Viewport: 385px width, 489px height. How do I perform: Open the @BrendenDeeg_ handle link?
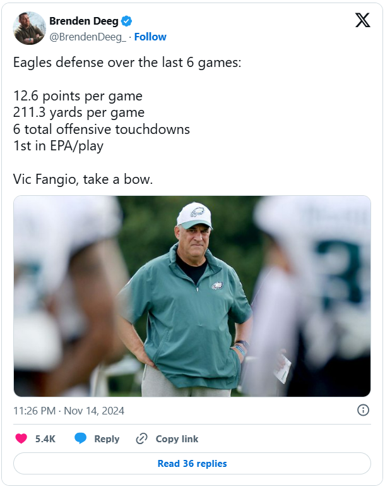tap(88, 37)
